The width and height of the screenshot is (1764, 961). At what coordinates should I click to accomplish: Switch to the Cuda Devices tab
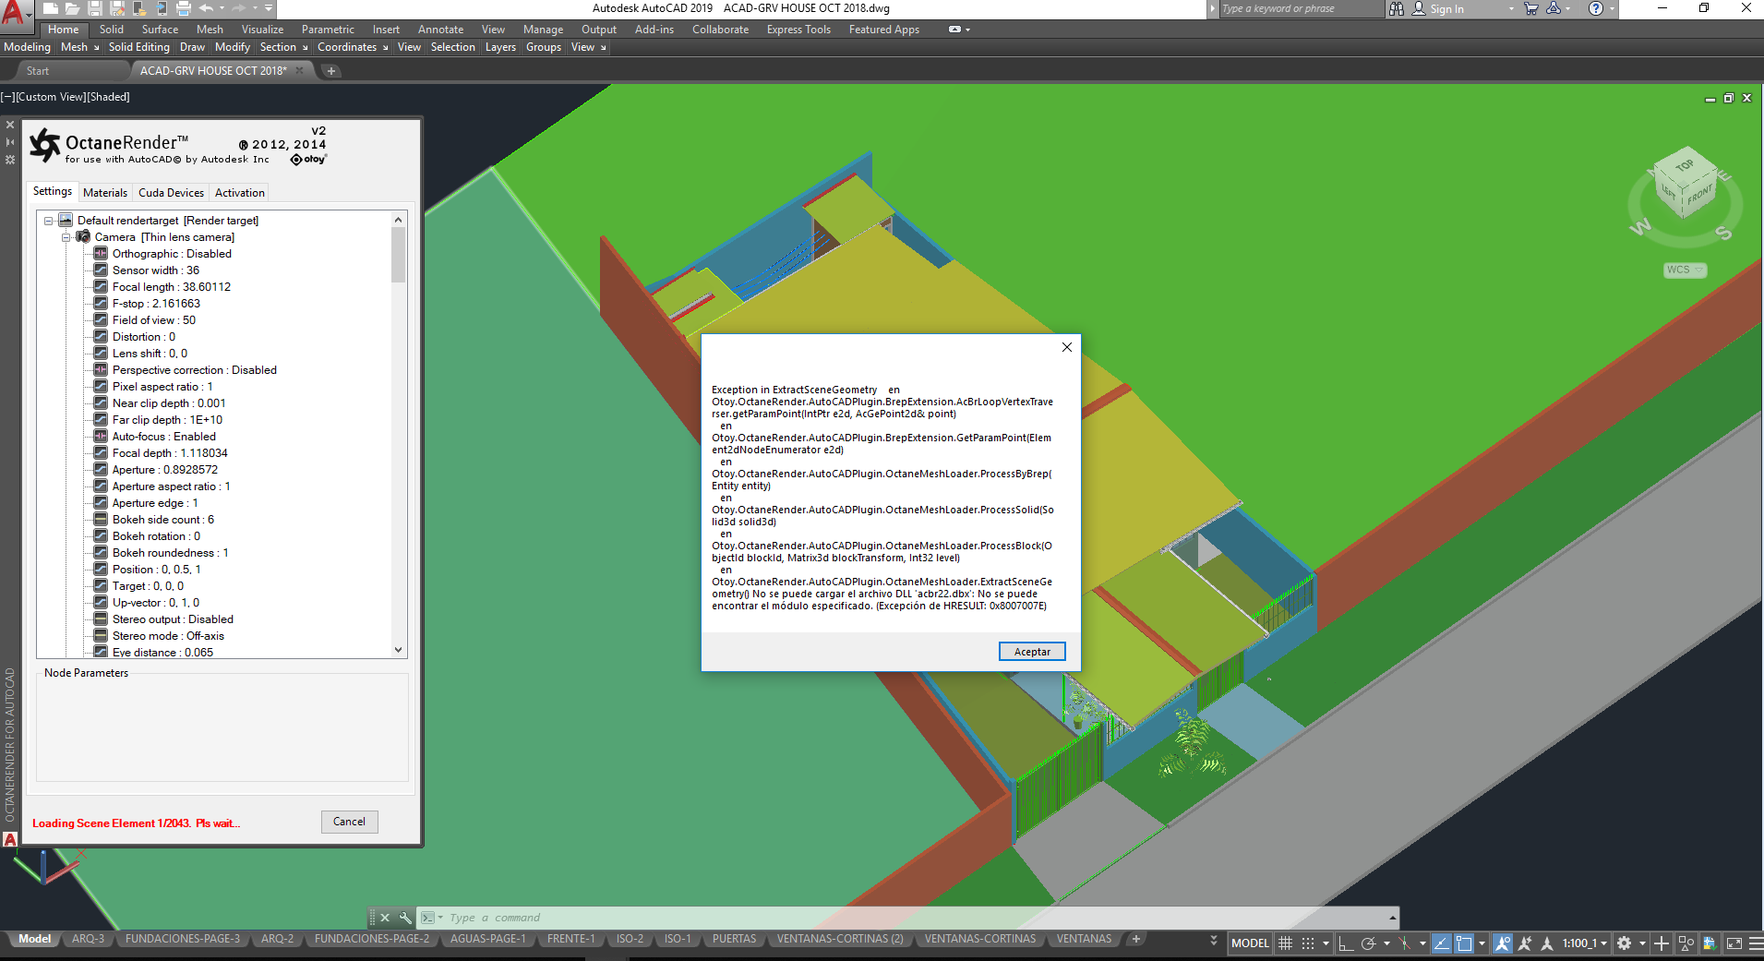(x=171, y=193)
